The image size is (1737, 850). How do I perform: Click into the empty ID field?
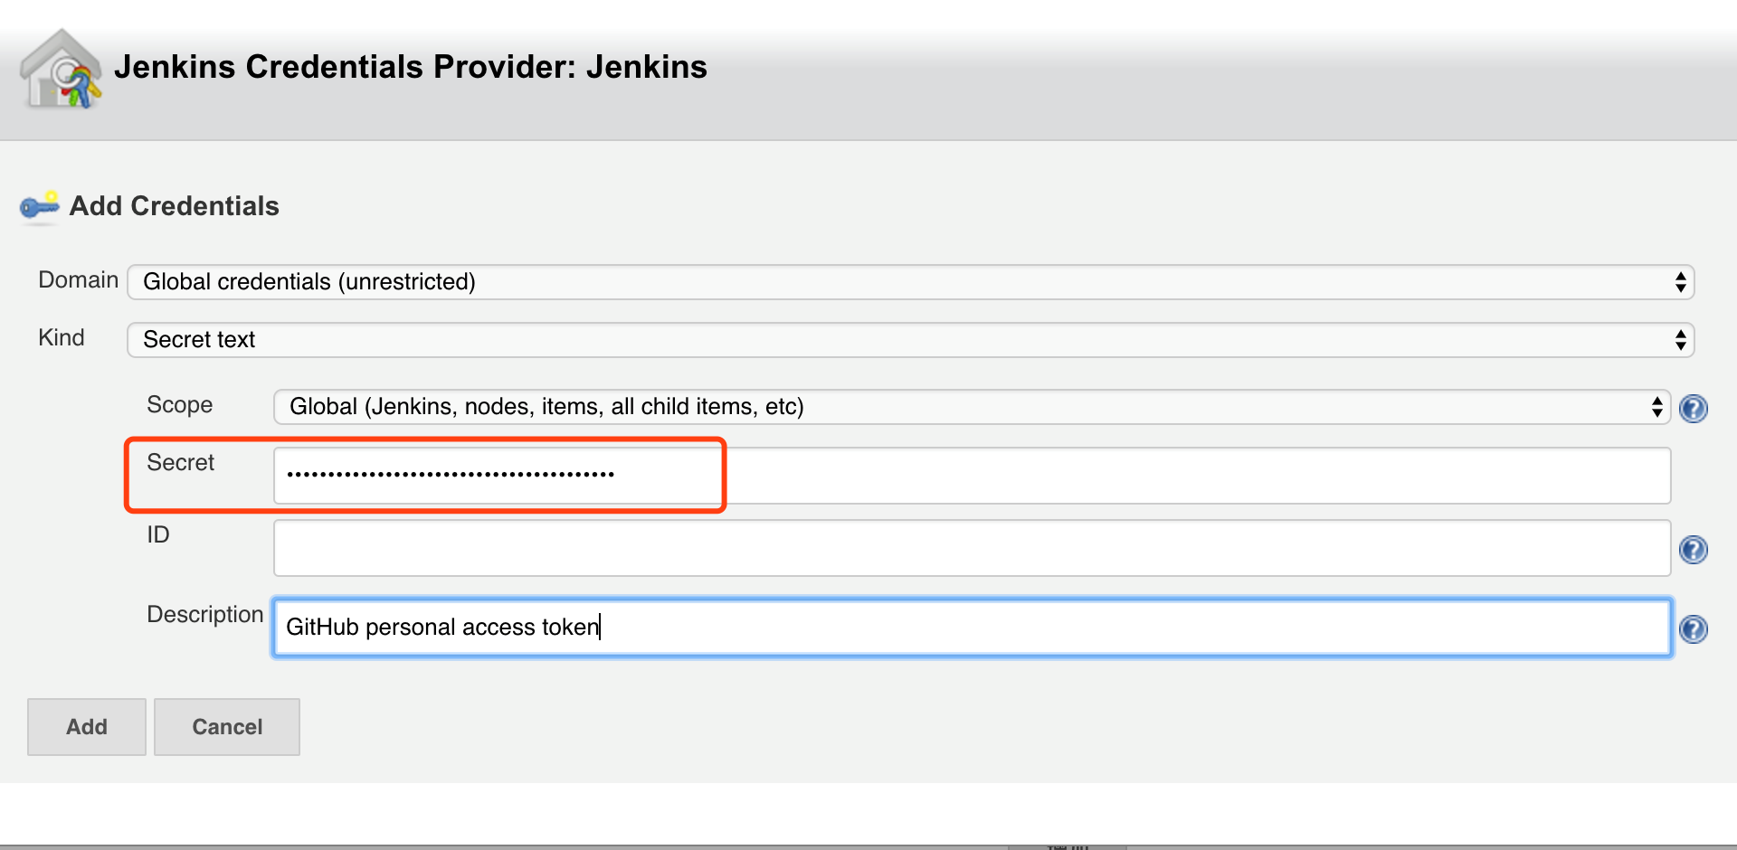tap(972, 548)
